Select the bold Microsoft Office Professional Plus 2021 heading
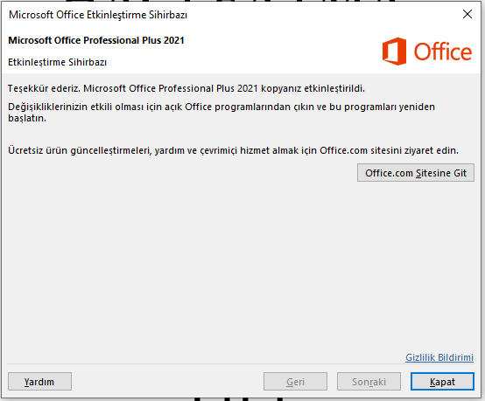 pyautogui.click(x=96, y=40)
